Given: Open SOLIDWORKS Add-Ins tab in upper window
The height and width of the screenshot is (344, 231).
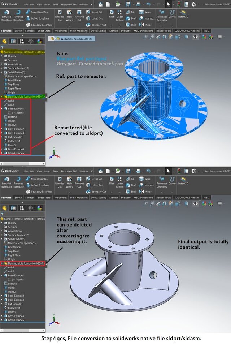Looking at the screenshot, I should click(187, 31).
